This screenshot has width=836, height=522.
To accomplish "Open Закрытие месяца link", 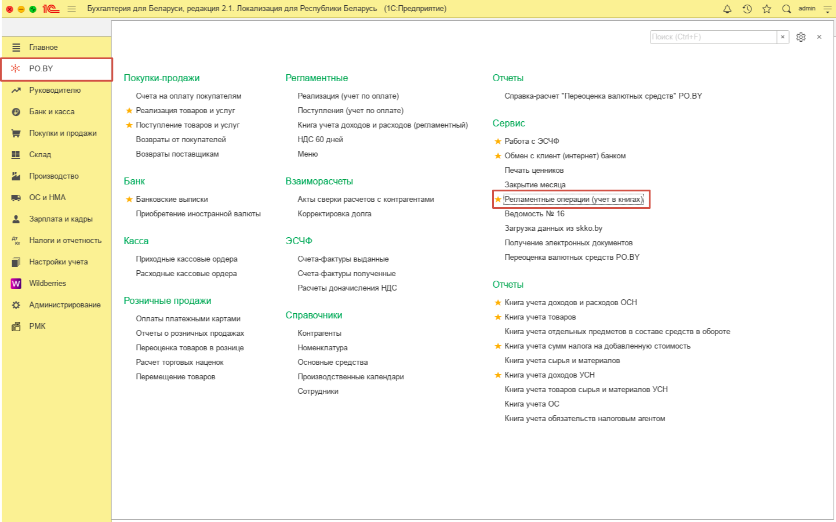I will pyautogui.click(x=535, y=185).
